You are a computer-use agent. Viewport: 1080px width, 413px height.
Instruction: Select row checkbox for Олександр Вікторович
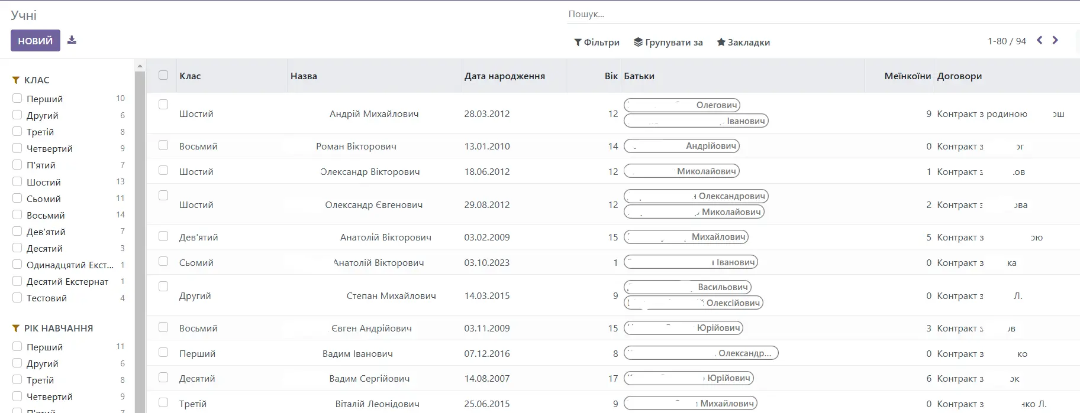(163, 170)
